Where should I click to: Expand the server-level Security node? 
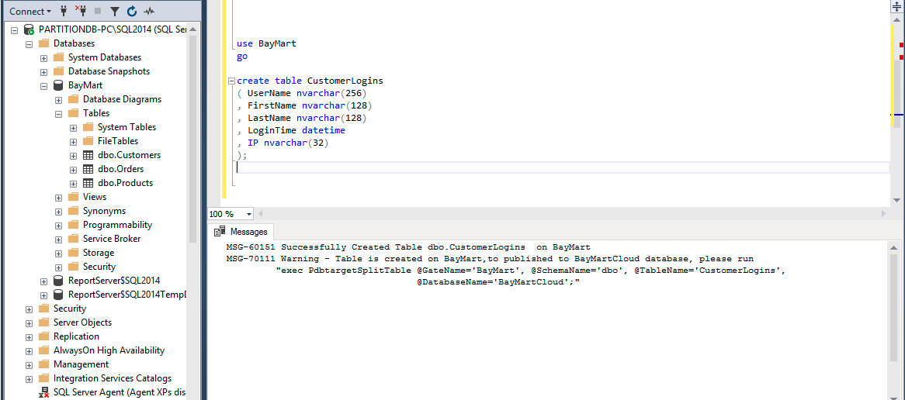29,309
